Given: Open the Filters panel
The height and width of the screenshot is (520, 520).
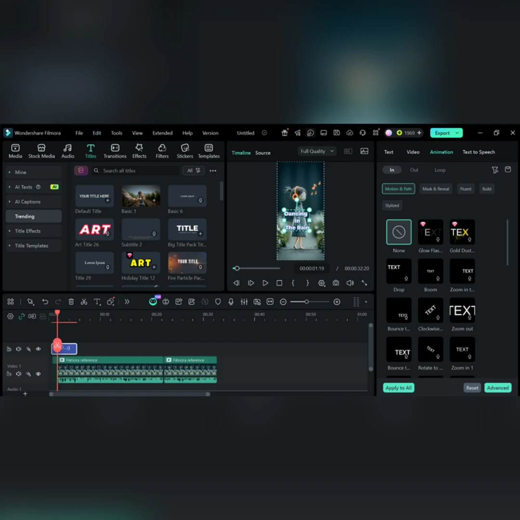Looking at the screenshot, I should pos(162,151).
